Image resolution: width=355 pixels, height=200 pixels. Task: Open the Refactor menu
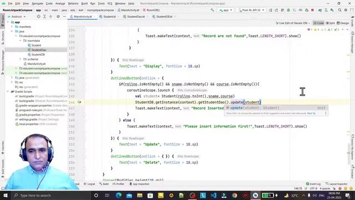tap(73, 3)
